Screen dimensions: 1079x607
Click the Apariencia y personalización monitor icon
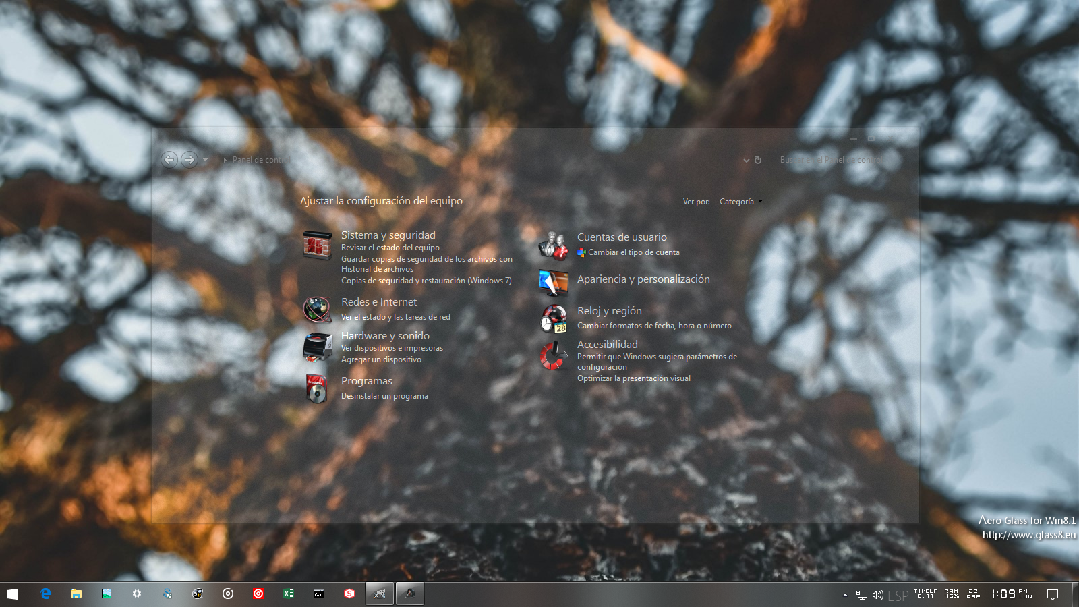(553, 282)
